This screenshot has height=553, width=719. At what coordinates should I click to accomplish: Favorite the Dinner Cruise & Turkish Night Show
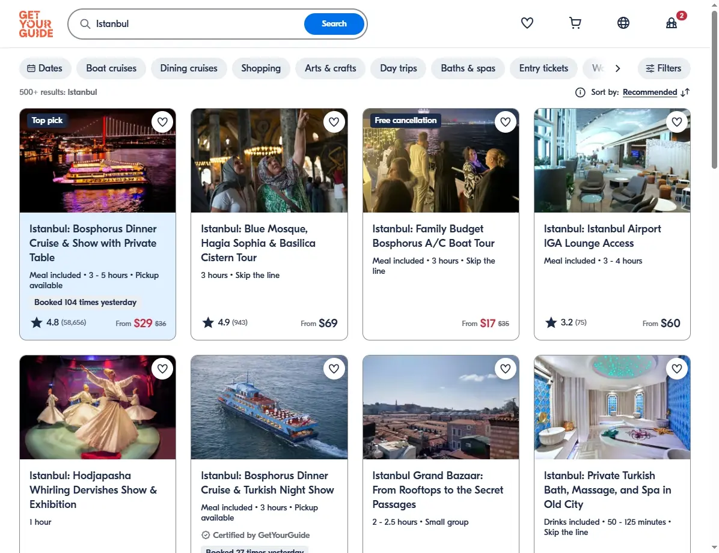point(334,368)
